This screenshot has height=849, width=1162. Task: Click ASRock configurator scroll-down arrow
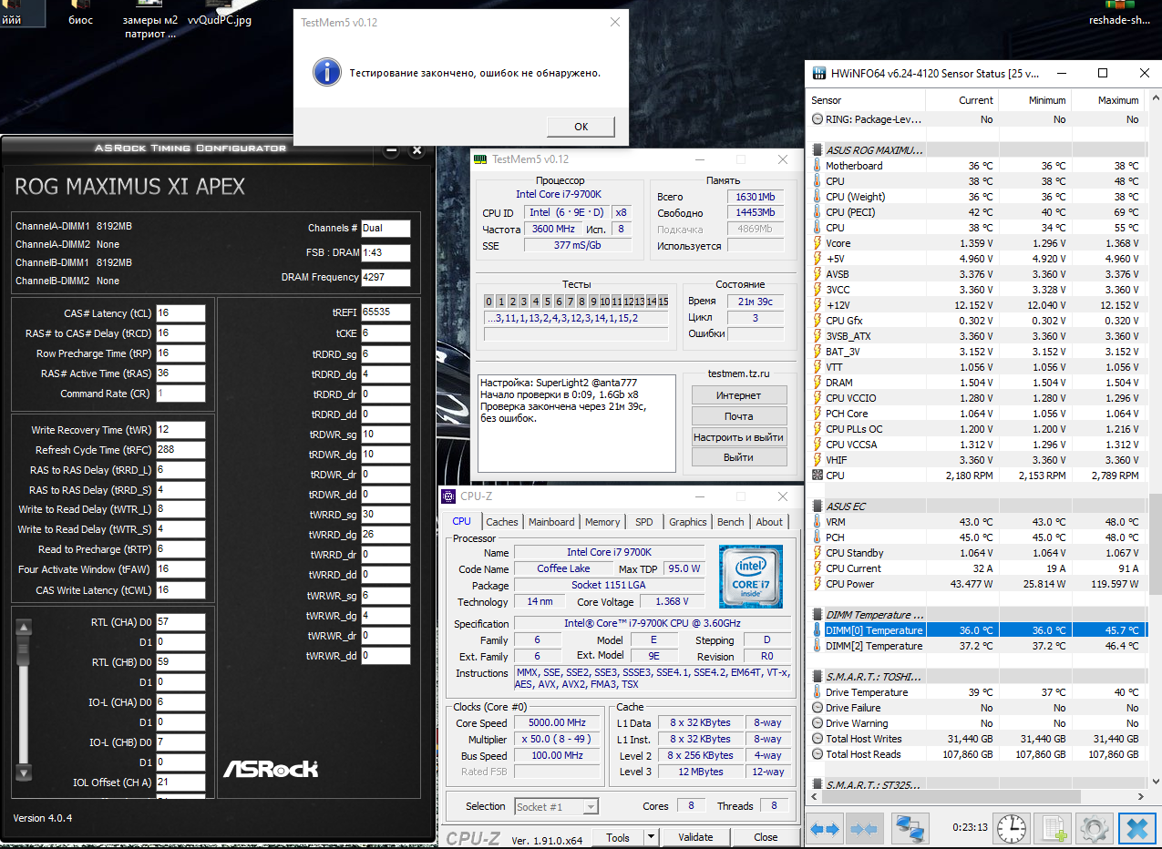click(25, 772)
